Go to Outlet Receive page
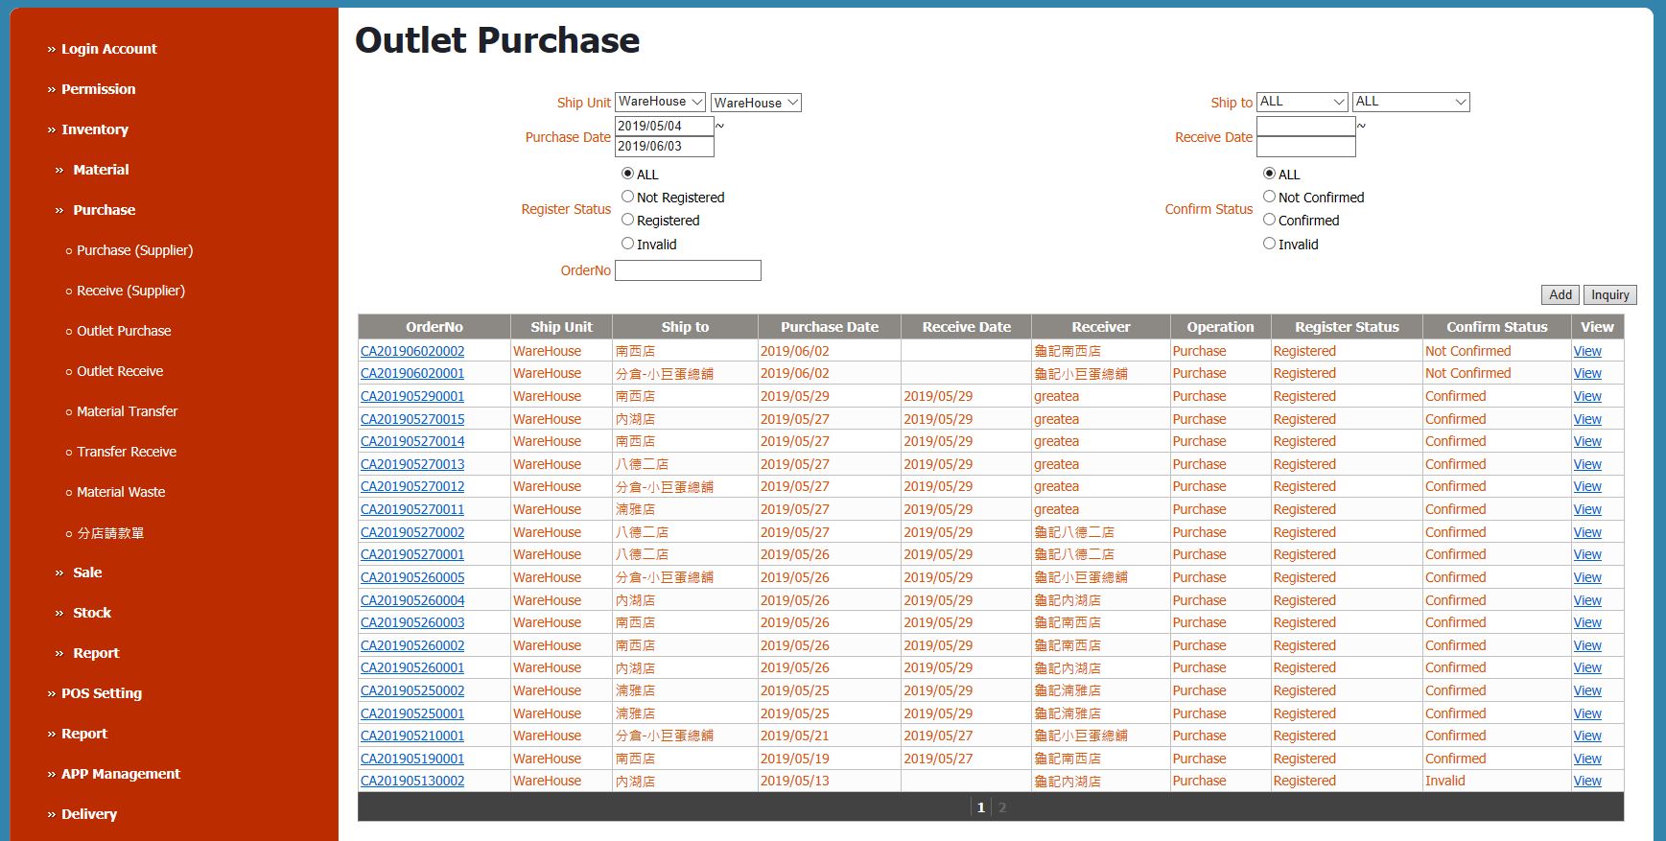 [x=120, y=371]
